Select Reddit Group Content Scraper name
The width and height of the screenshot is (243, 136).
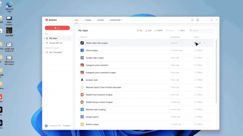point(99,102)
